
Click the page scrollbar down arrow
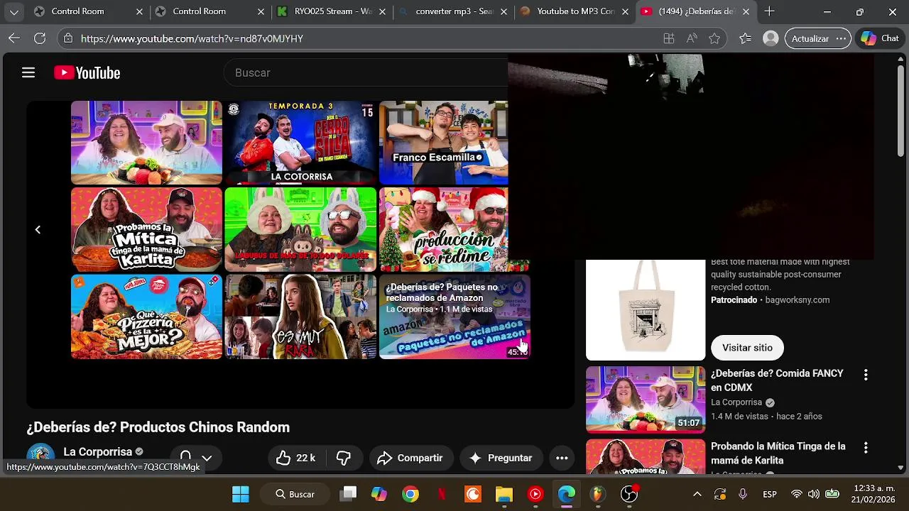point(900,468)
